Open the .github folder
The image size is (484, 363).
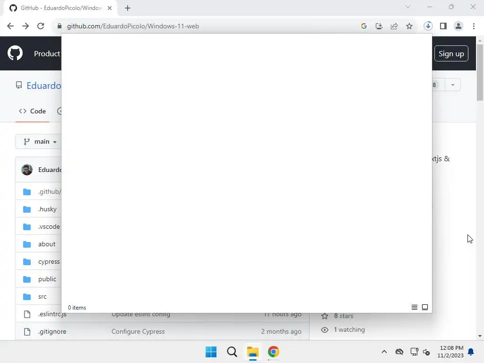pyautogui.click(x=49, y=192)
